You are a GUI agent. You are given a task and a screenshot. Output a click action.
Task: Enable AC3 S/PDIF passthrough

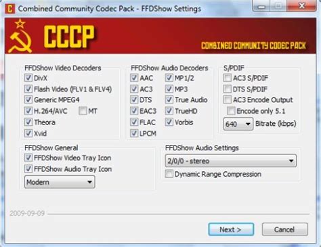[x=228, y=78]
